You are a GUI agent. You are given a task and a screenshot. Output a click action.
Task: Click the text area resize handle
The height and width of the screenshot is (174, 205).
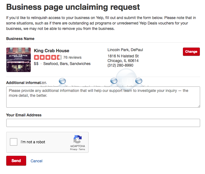(x=199, y=106)
